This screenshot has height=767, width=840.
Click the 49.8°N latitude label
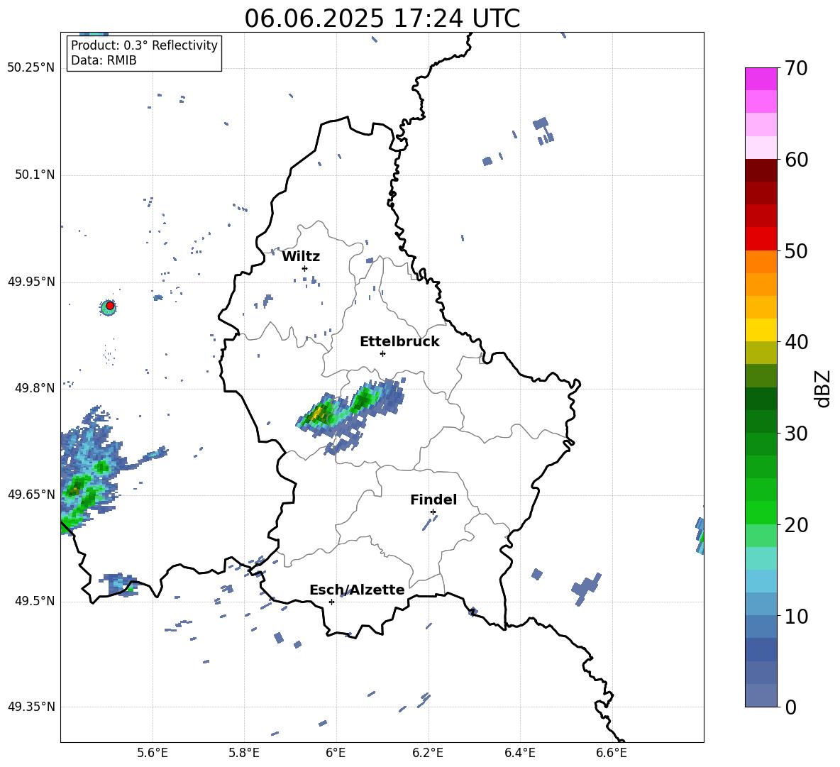click(35, 388)
